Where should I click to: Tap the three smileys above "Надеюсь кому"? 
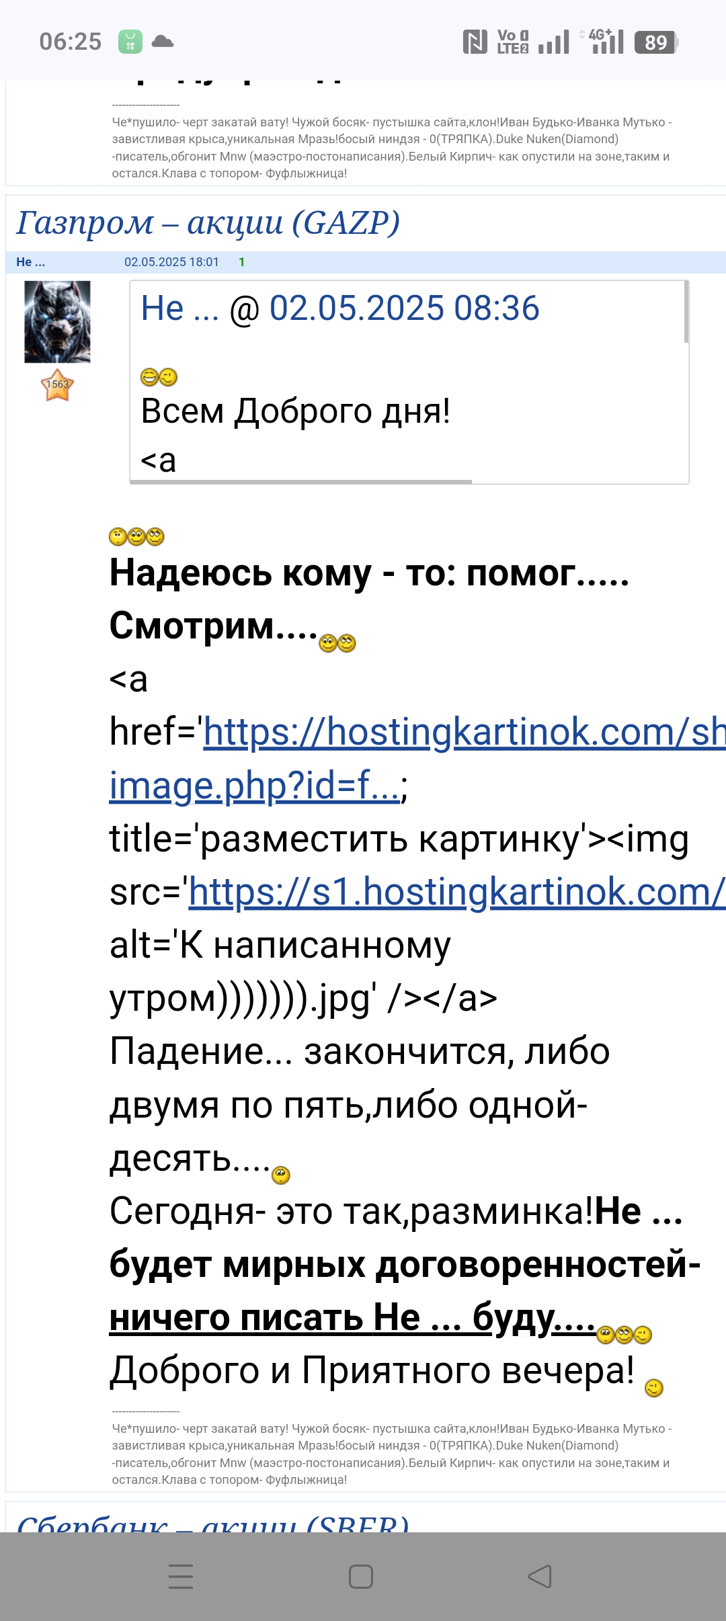pyautogui.click(x=136, y=536)
